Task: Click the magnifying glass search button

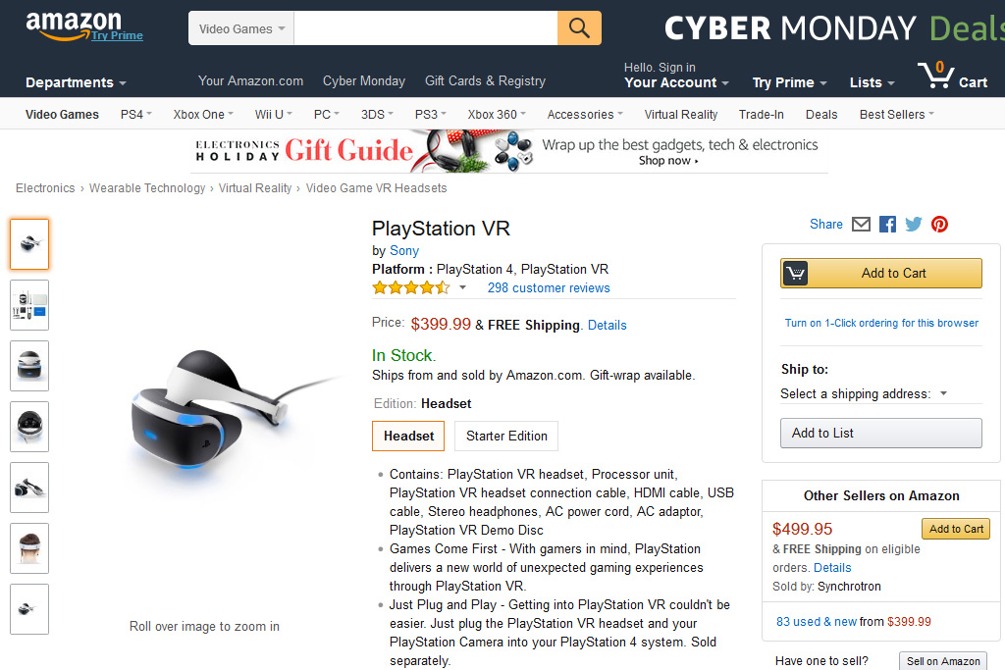Action: click(x=579, y=28)
